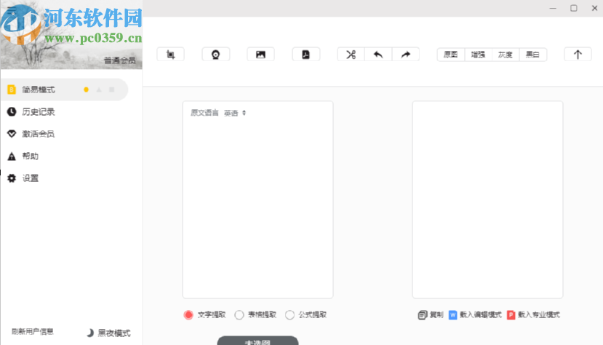
Task: Click the undo left arrow icon
Action: click(378, 55)
